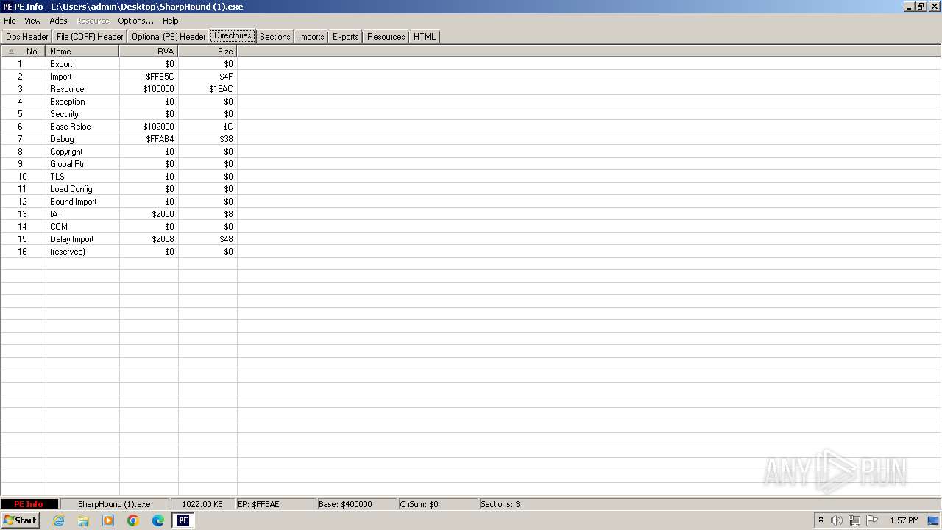Select the Export directory row

118,64
